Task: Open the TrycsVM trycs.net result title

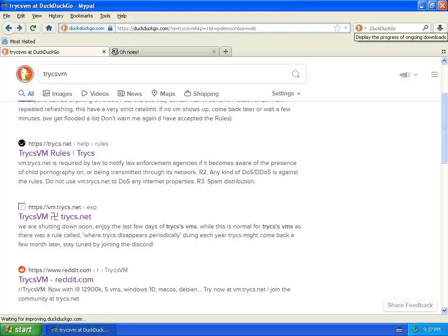Action: 55,217
